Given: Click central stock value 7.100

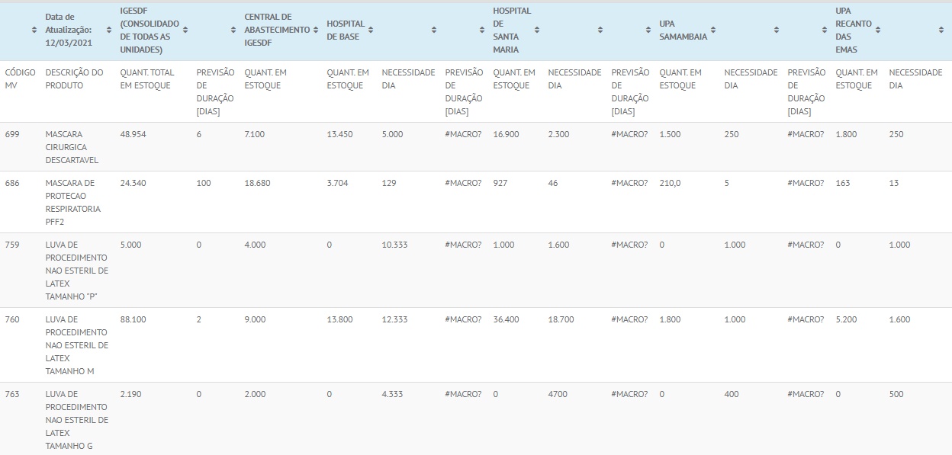Looking at the screenshot, I should point(255,134).
